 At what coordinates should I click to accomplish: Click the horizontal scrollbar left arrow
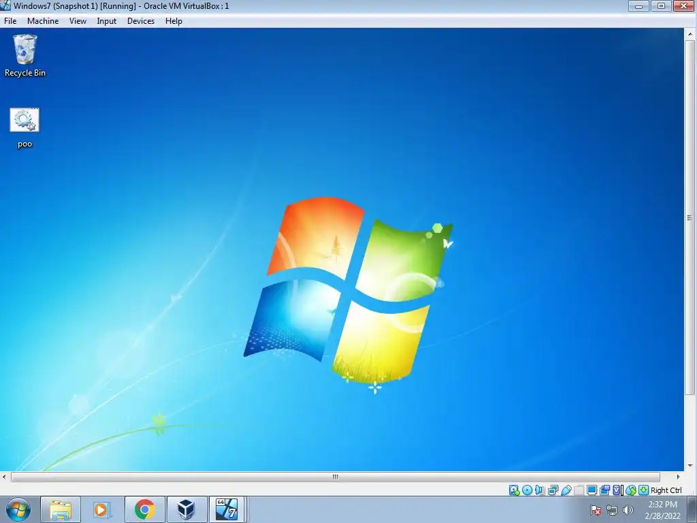[5, 477]
